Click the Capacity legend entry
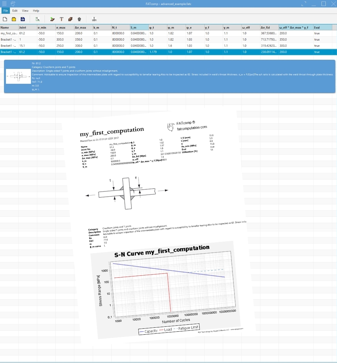Viewport: 337px width, 363px height. pyautogui.click(x=149, y=331)
